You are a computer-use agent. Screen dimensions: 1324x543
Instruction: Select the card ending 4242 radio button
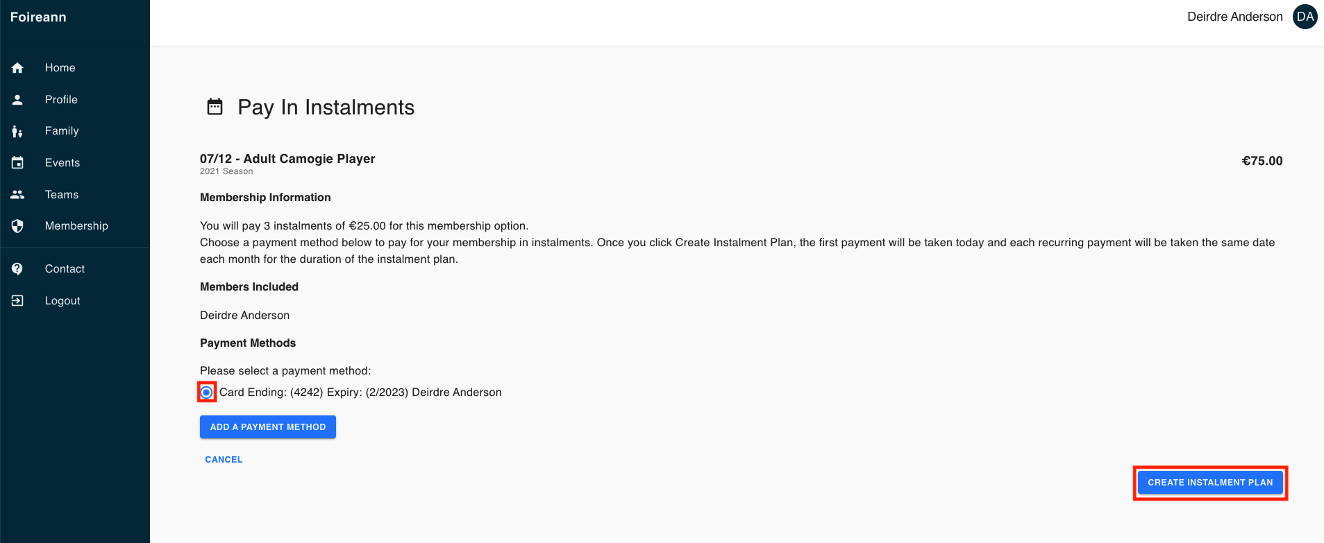[206, 393]
